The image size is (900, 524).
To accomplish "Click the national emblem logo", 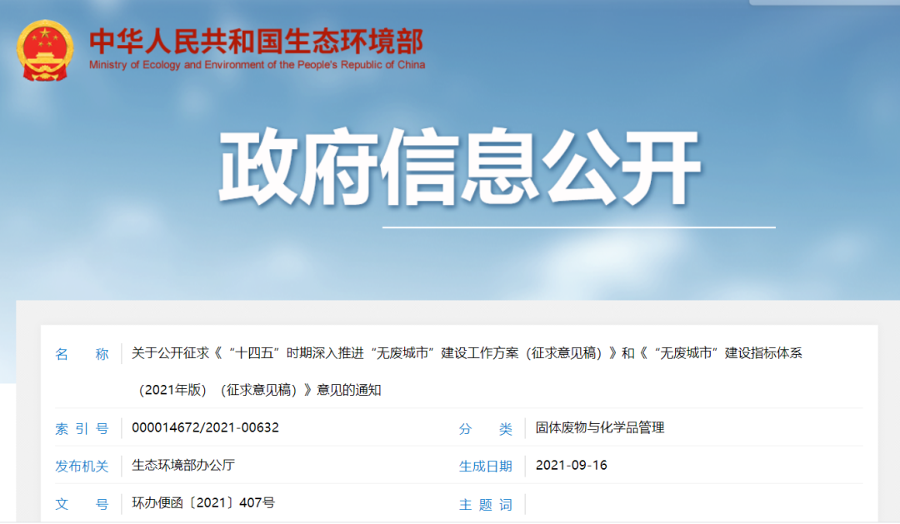I will tap(44, 51).
